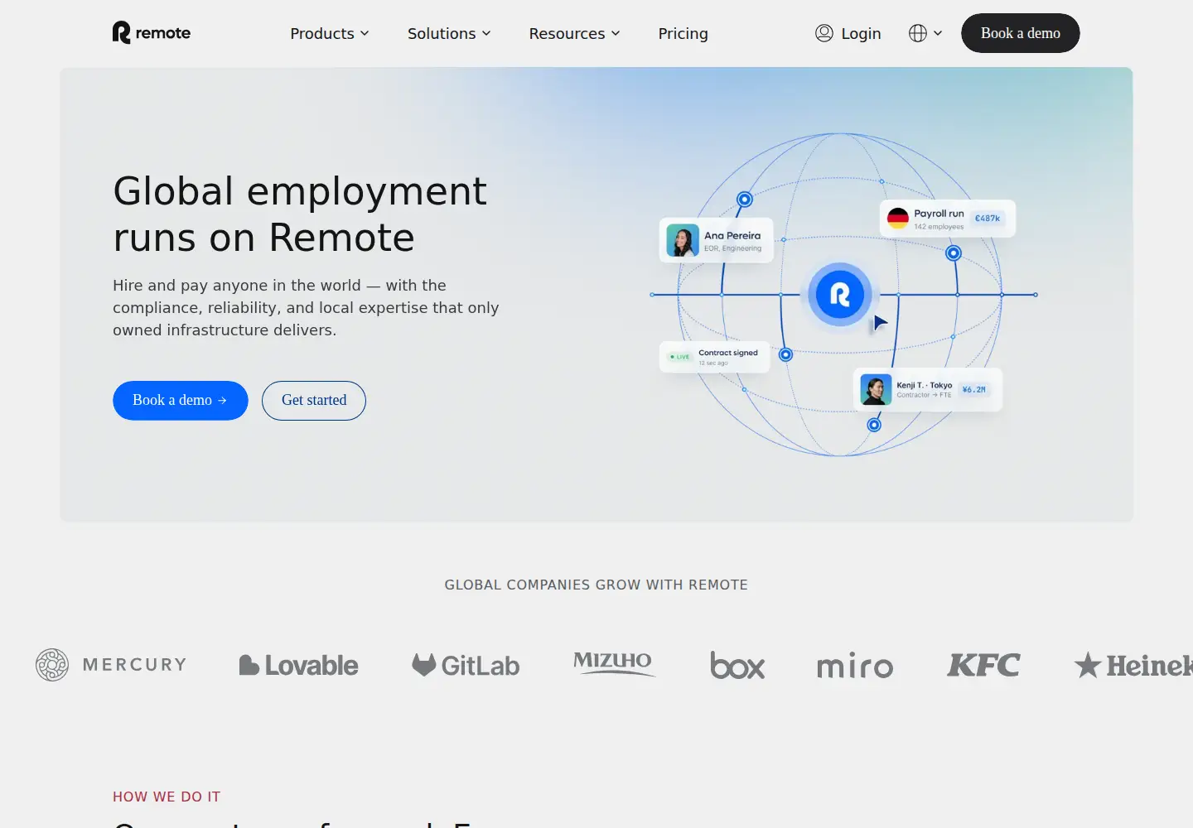This screenshot has width=1193, height=828.
Task: Click the central Remote R globe icon
Action: 840,294
